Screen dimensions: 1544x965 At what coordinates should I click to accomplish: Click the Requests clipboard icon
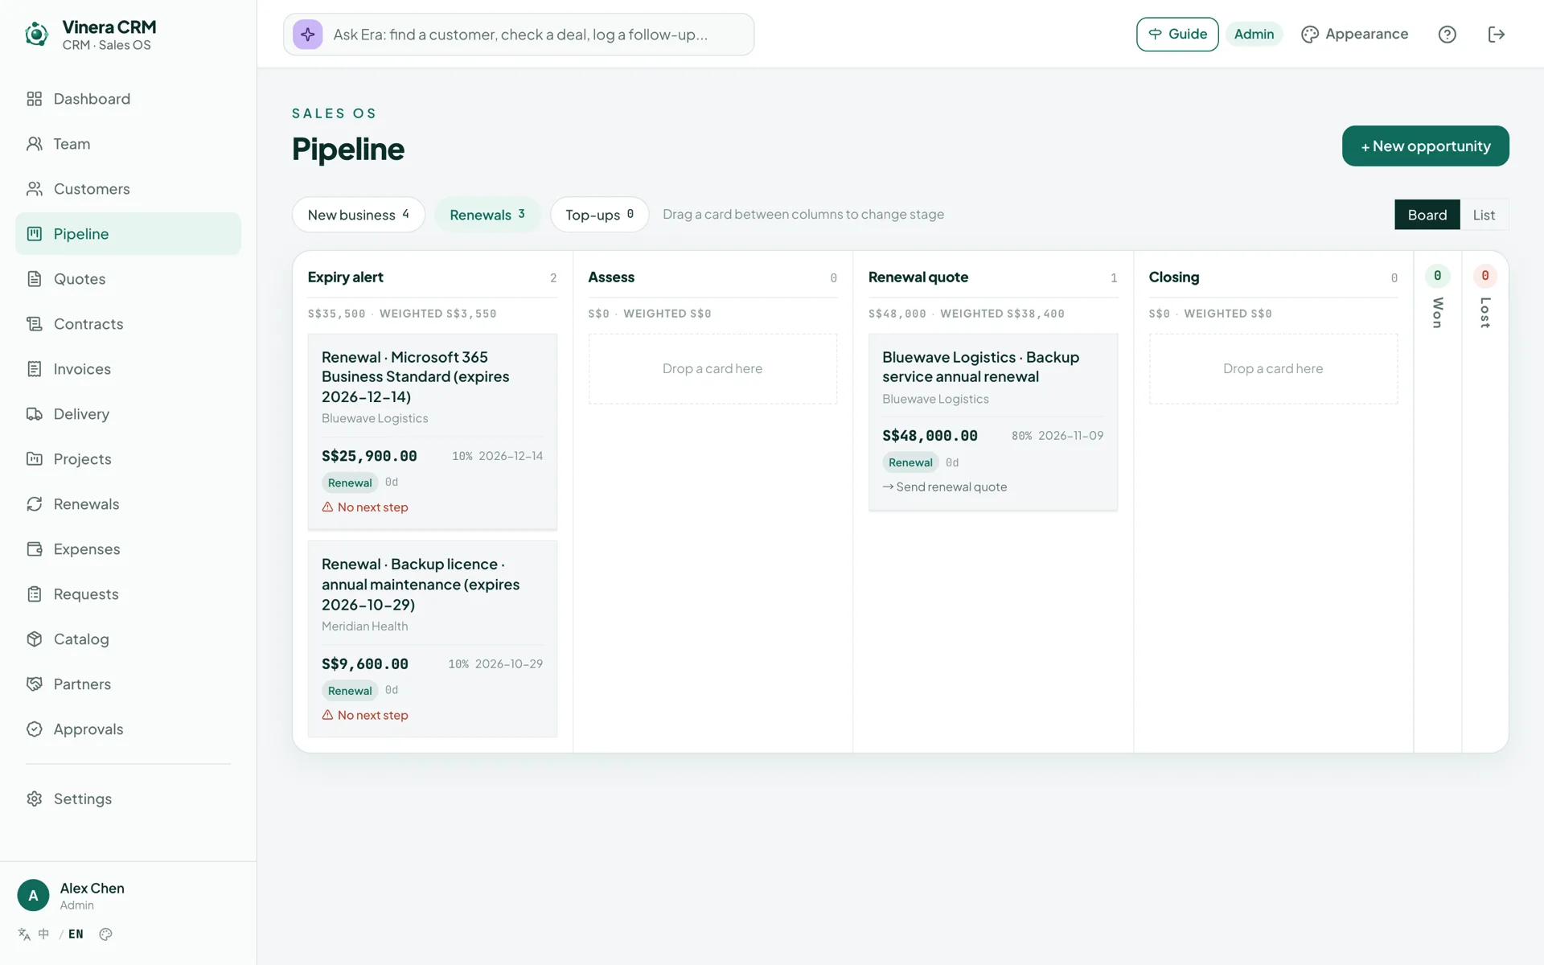tap(34, 594)
